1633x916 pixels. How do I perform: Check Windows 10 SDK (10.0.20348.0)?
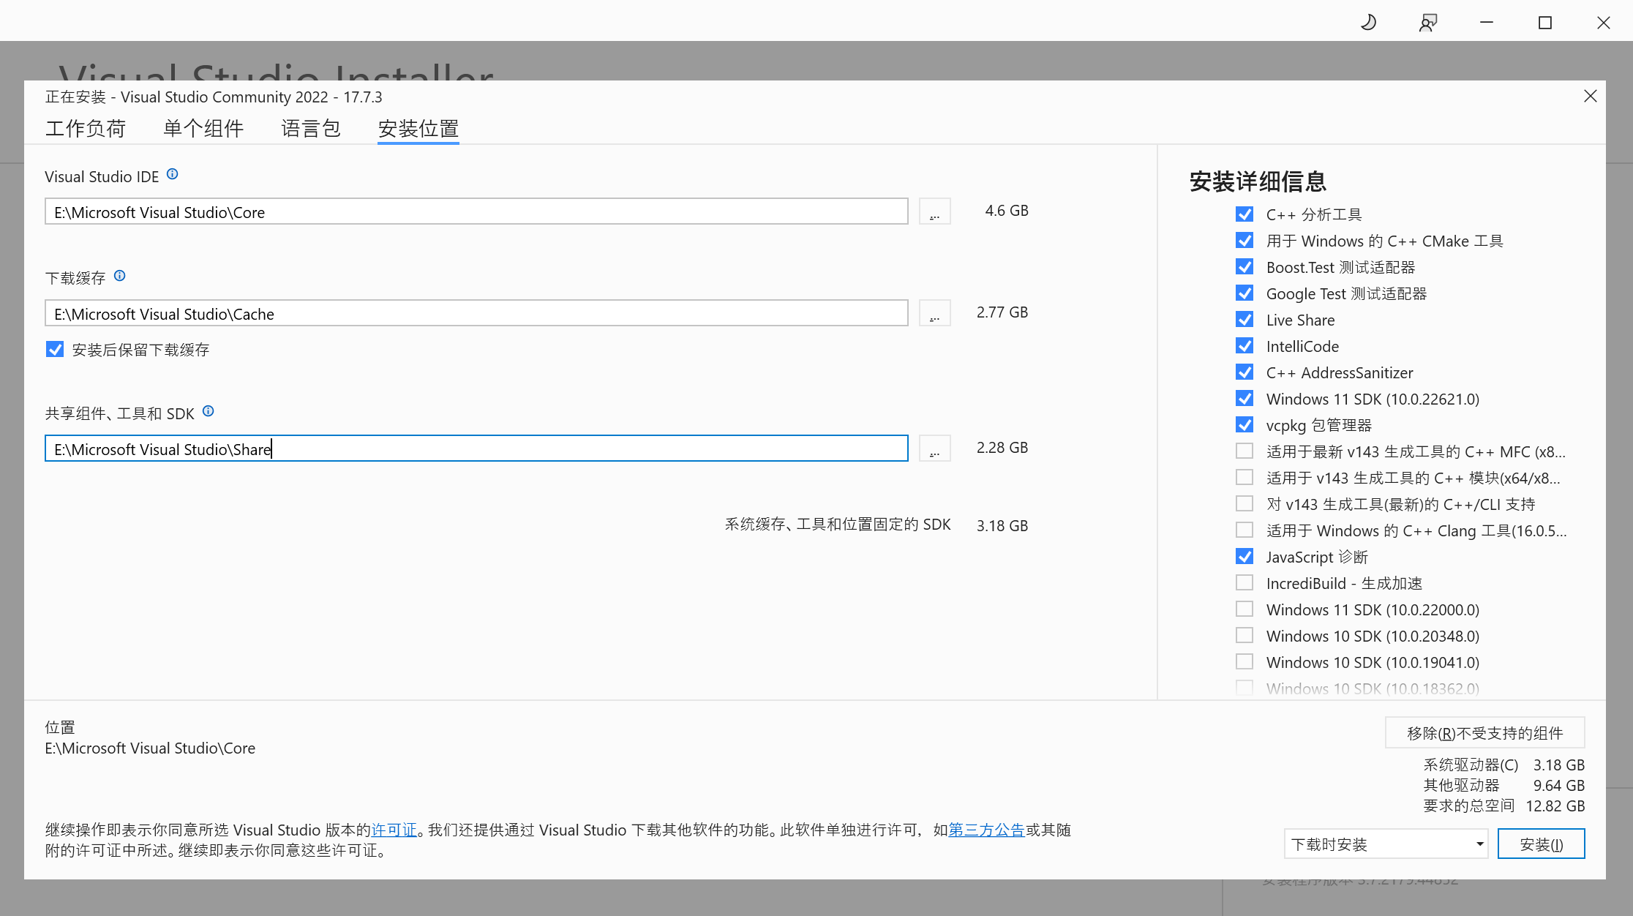1245,636
